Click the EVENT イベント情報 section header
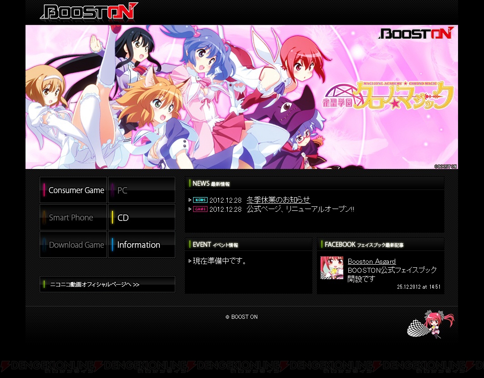 pyautogui.click(x=249, y=245)
